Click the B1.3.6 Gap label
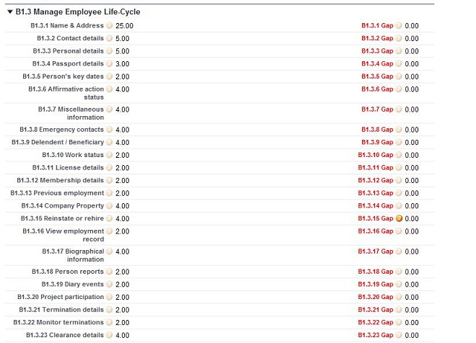 pyautogui.click(x=377, y=89)
